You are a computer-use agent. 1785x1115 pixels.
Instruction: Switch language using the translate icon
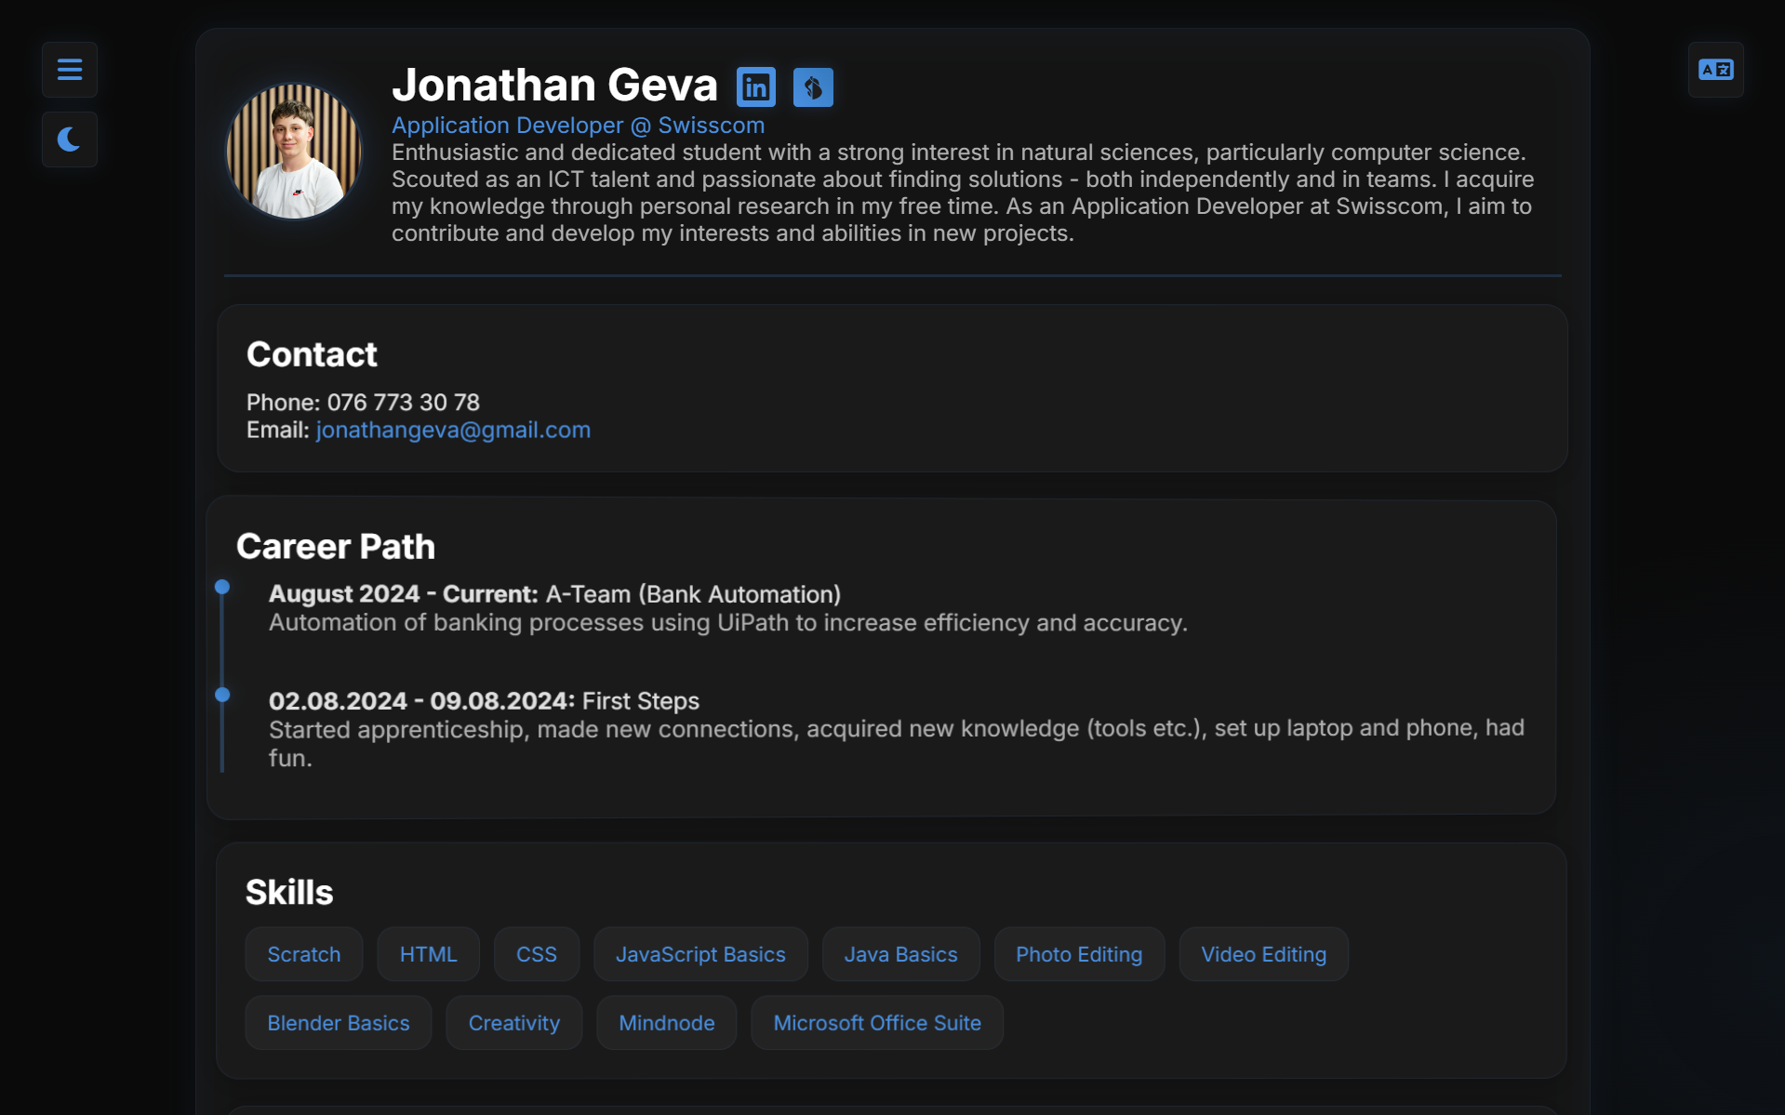tap(1716, 70)
